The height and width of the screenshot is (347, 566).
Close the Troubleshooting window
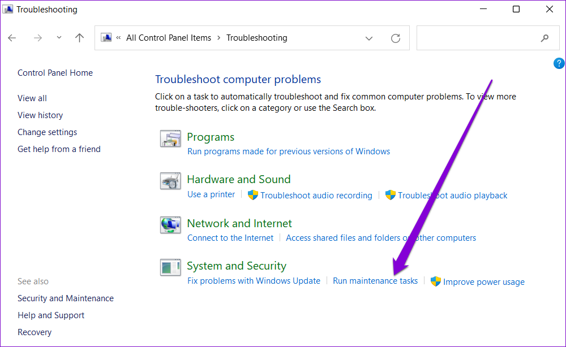[x=550, y=9]
